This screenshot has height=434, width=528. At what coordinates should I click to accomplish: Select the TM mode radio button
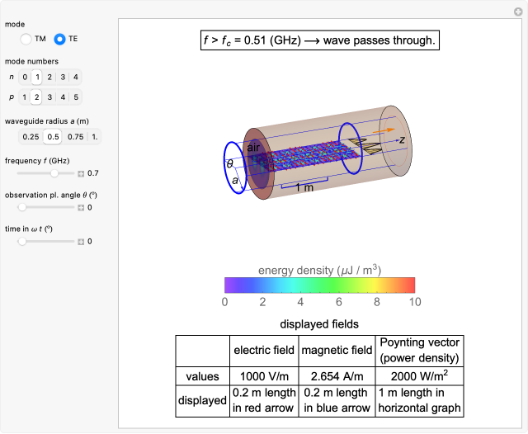point(27,39)
